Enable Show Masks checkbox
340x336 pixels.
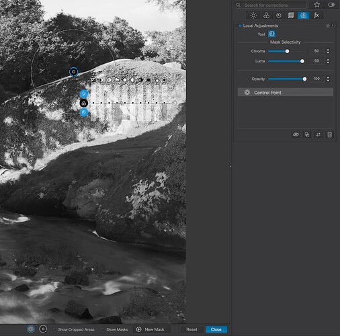click(103, 329)
